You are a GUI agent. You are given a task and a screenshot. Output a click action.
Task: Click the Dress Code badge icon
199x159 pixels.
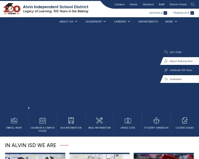coord(128,121)
